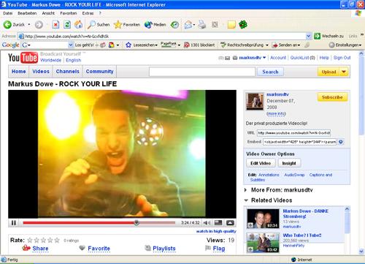The image size is (365, 264).
Task: Open the Upload button dropdown arrow
Action: [x=344, y=72]
